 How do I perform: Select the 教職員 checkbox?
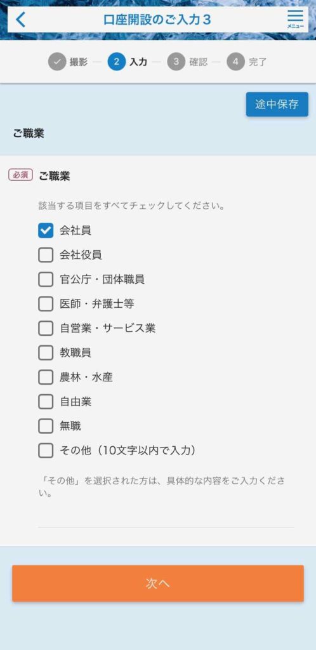click(46, 353)
